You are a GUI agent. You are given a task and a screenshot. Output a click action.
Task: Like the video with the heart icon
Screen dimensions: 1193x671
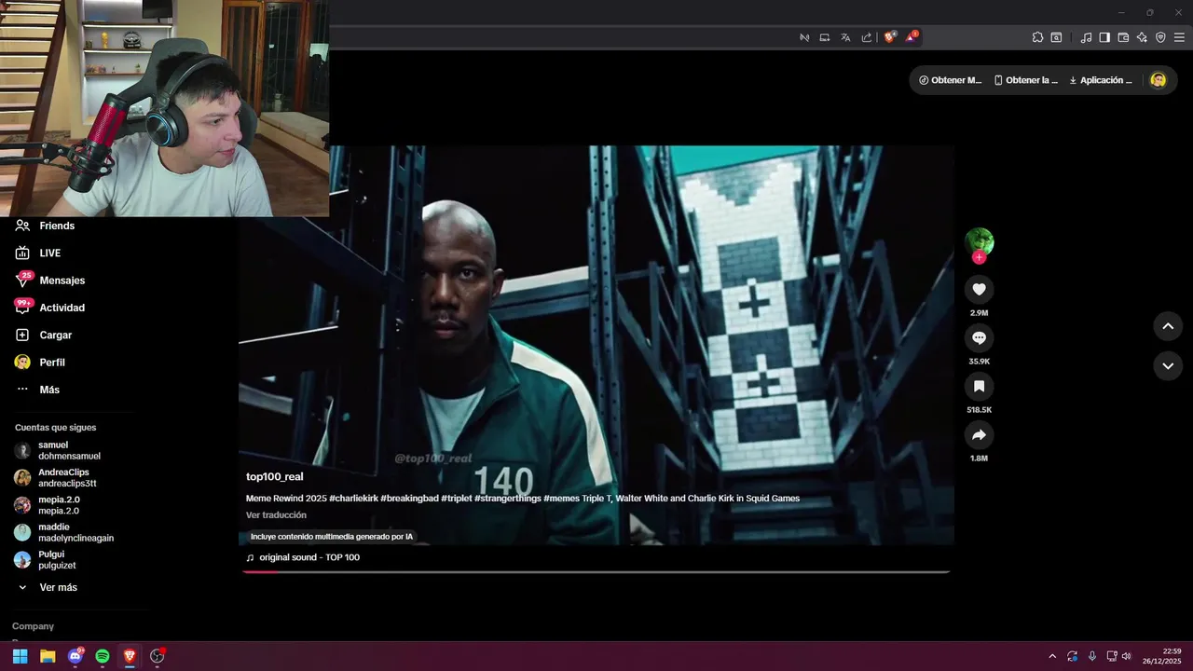pyautogui.click(x=979, y=289)
